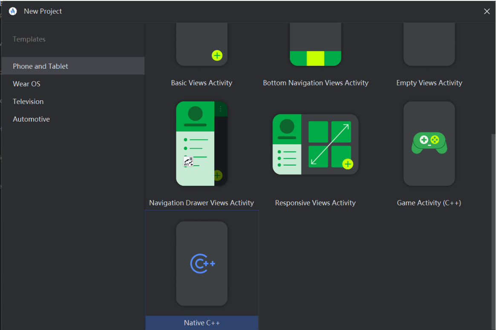Click the template list vertical scrollbar
Viewport: 496px width, 330px height.
[x=493, y=231]
